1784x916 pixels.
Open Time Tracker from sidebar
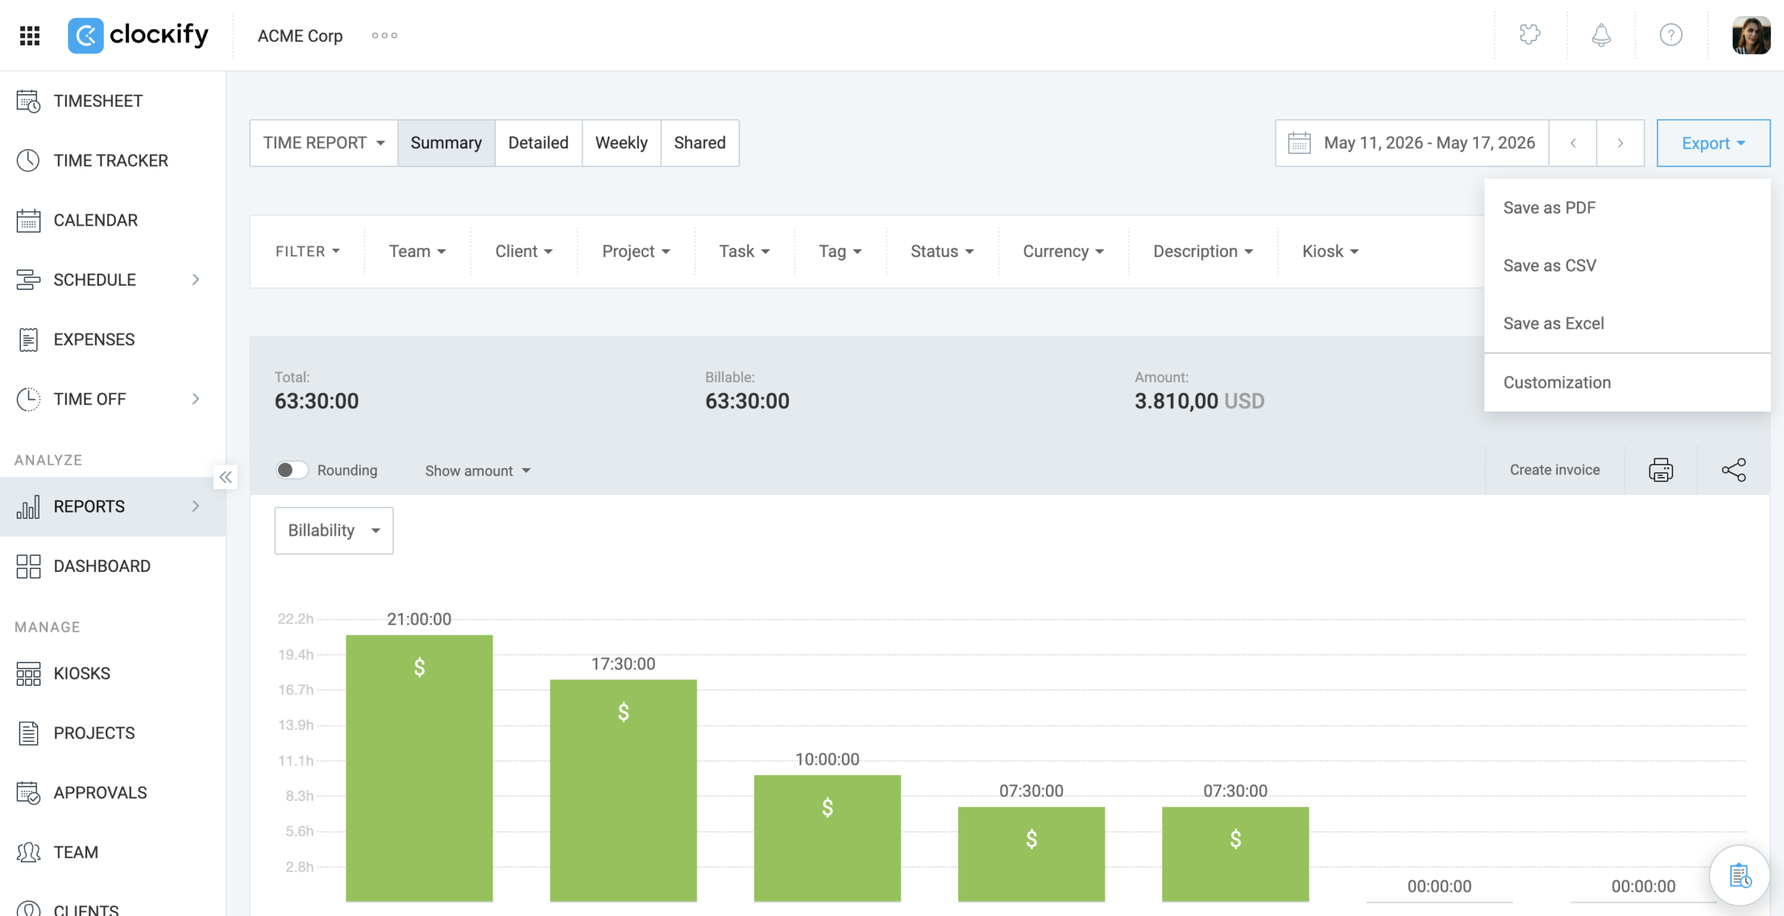(113, 160)
